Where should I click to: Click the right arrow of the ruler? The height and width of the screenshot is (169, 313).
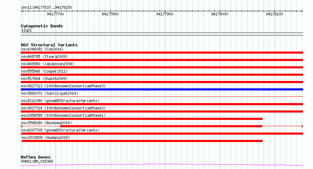tap(302, 11)
